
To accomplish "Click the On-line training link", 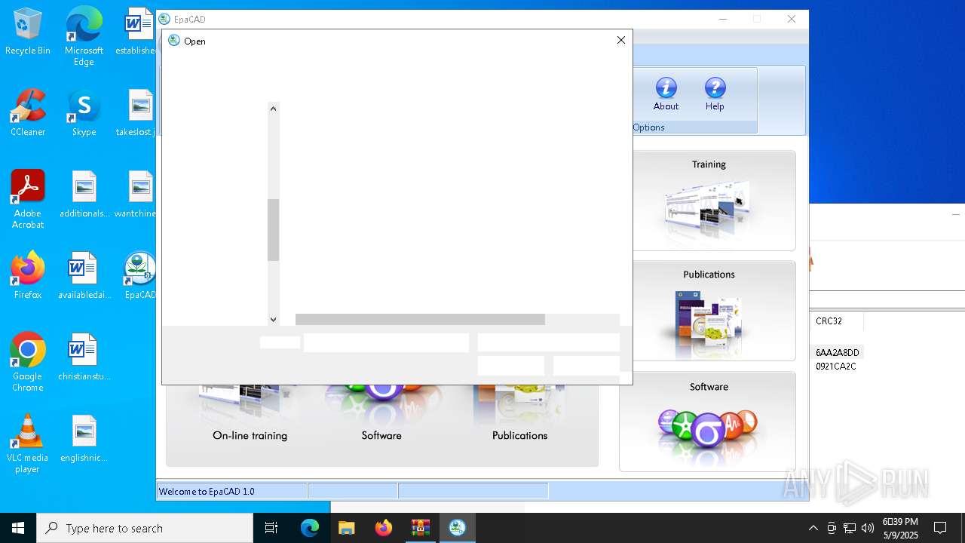I will pos(250,435).
